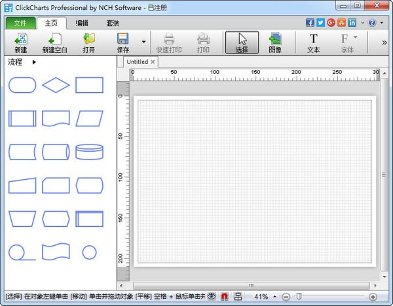The height and width of the screenshot is (306, 393).
Task: Switch to the 编辑 tab
Action: 82,23
